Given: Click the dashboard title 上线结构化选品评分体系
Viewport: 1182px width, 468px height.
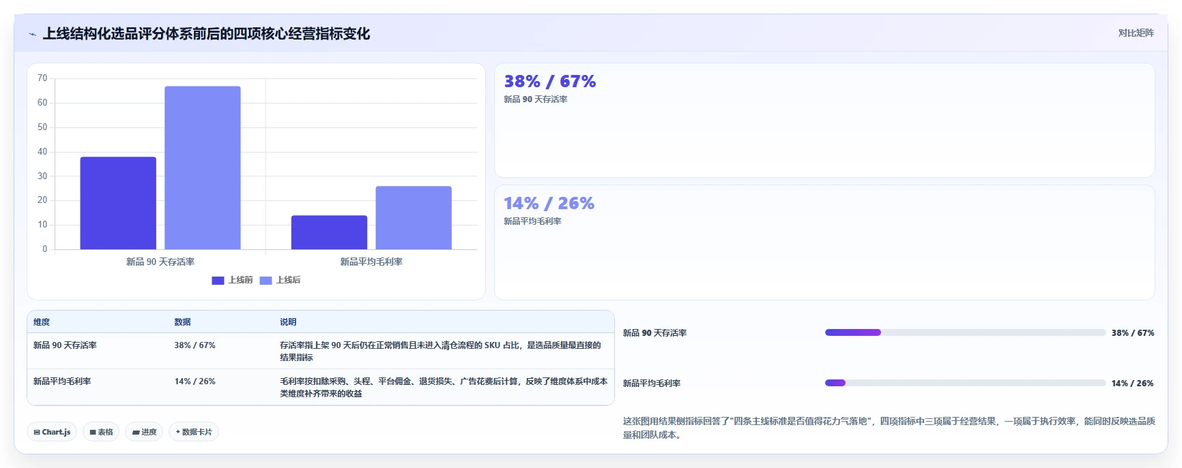Looking at the screenshot, I should (206, 33).
